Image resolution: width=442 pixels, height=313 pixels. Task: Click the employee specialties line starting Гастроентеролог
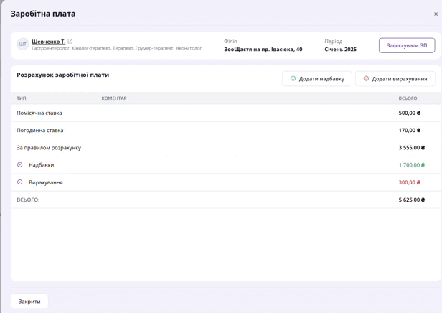pos(117,48)
